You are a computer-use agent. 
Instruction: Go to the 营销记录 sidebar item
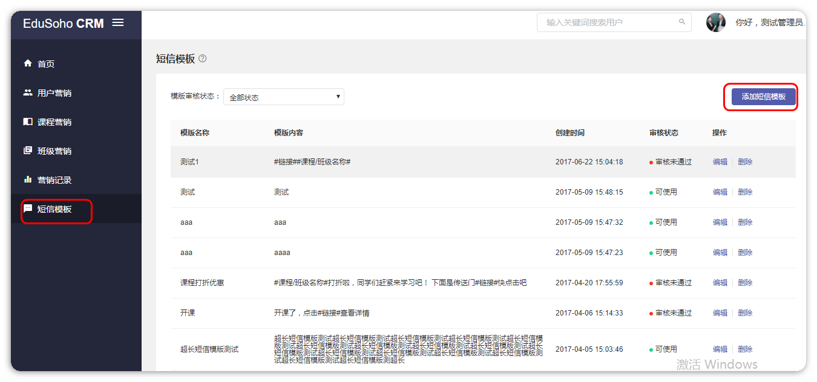click(x=54, y=180)
